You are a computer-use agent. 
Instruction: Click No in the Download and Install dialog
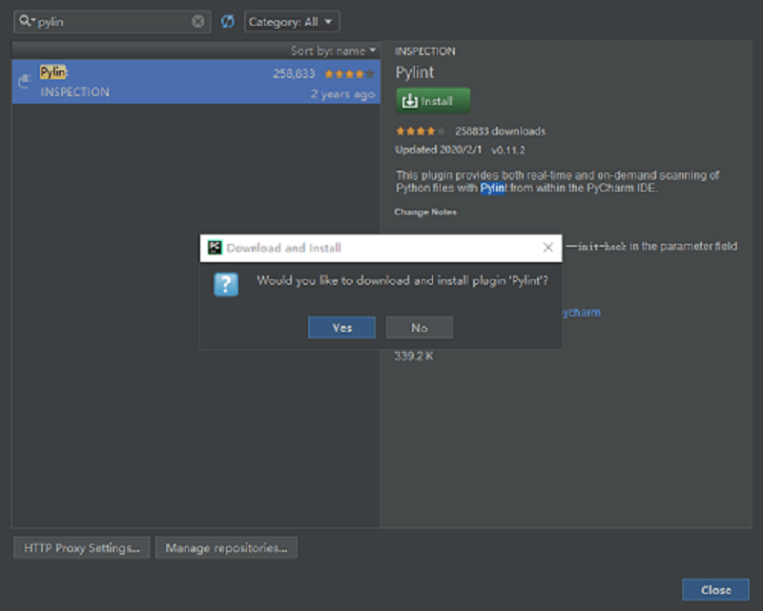tap(419, 328)
